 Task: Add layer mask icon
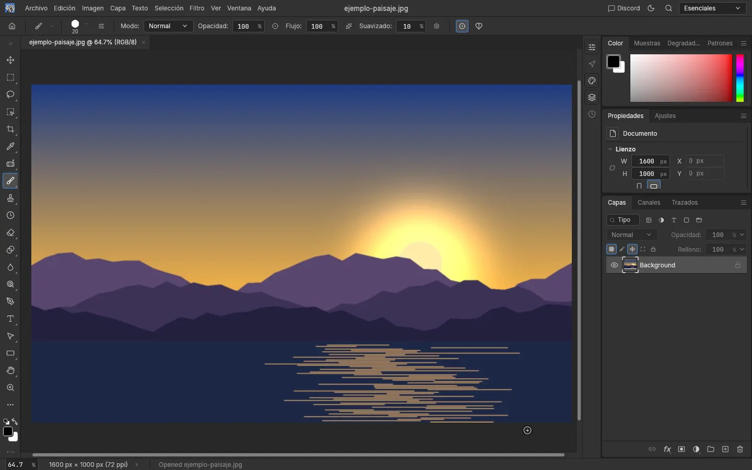pos(681,449)
